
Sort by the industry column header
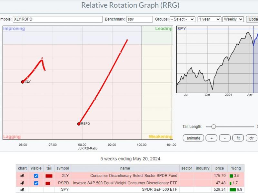click(203, 168)
